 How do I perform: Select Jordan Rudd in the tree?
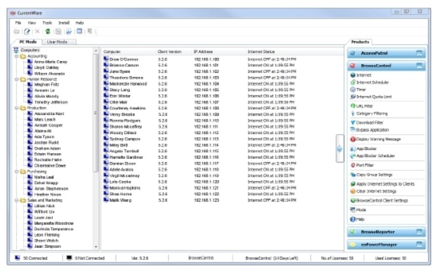tap(46, 142)
